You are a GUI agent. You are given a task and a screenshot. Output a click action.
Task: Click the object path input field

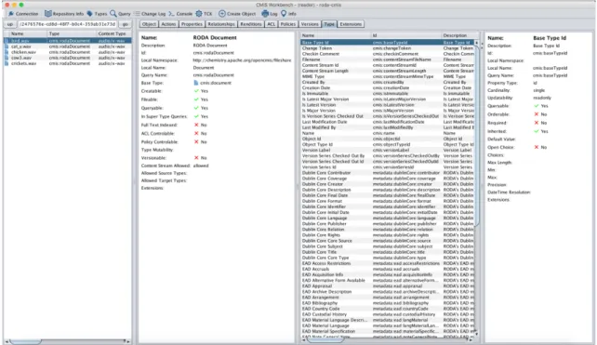pos(67,24)
